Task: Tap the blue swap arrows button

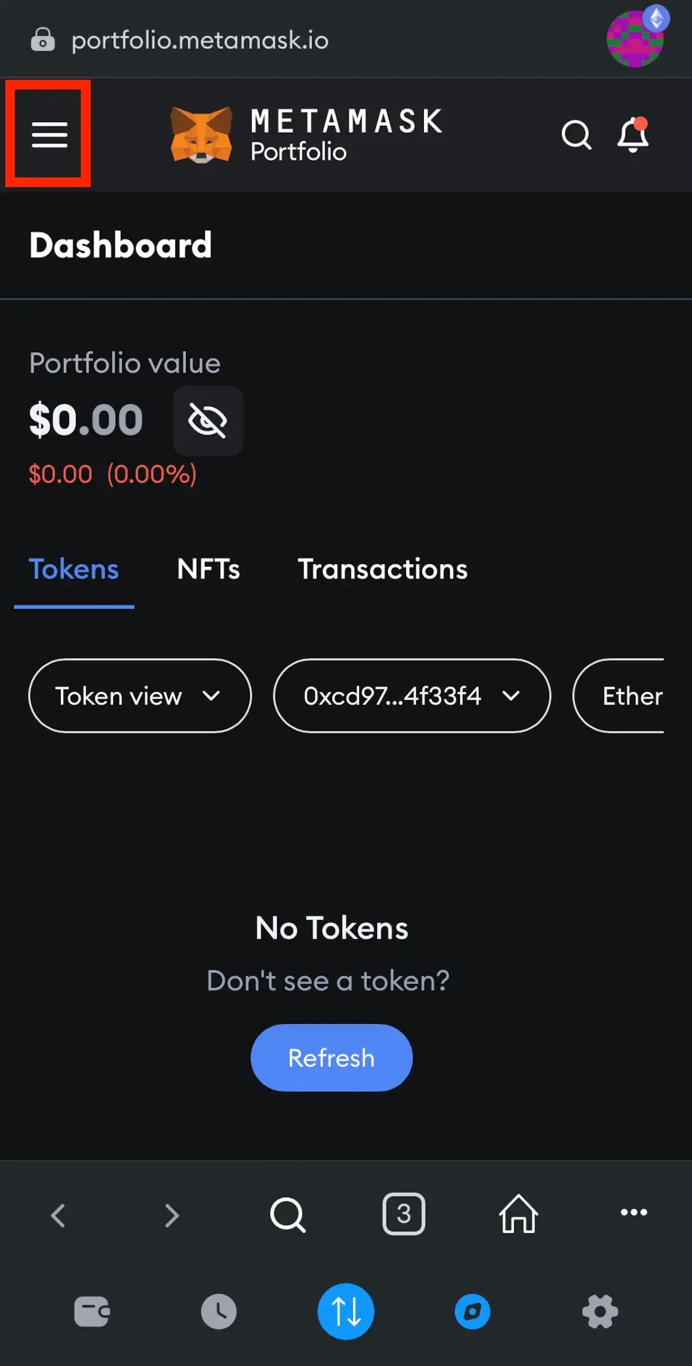Action: point(346,1311)
